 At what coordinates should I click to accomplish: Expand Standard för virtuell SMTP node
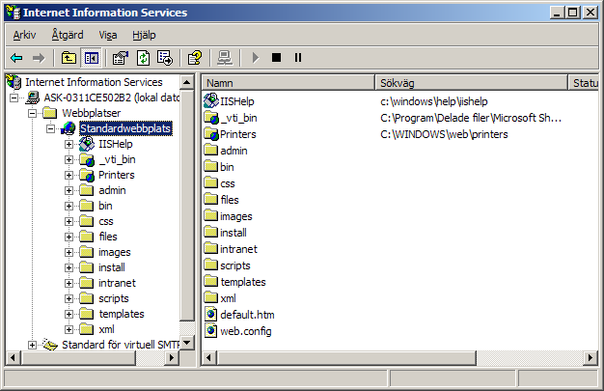click(33, 345)
